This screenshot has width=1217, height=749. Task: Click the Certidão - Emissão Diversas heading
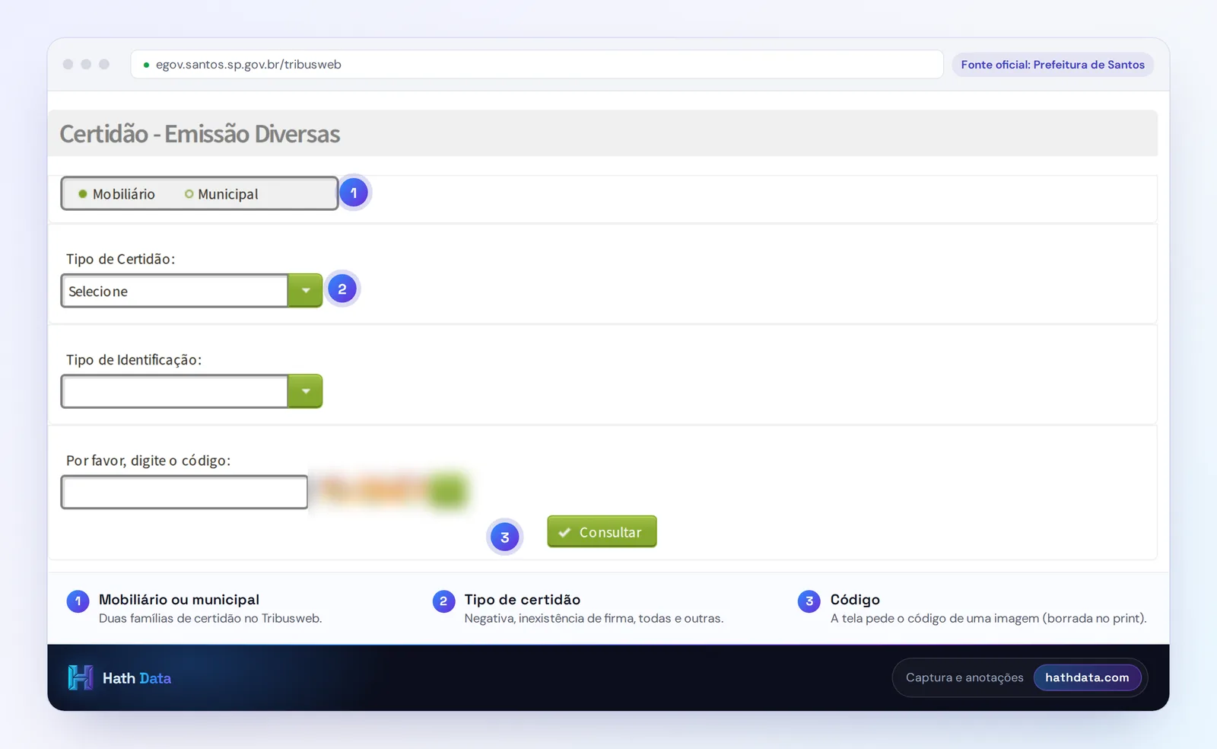[199, 134]
